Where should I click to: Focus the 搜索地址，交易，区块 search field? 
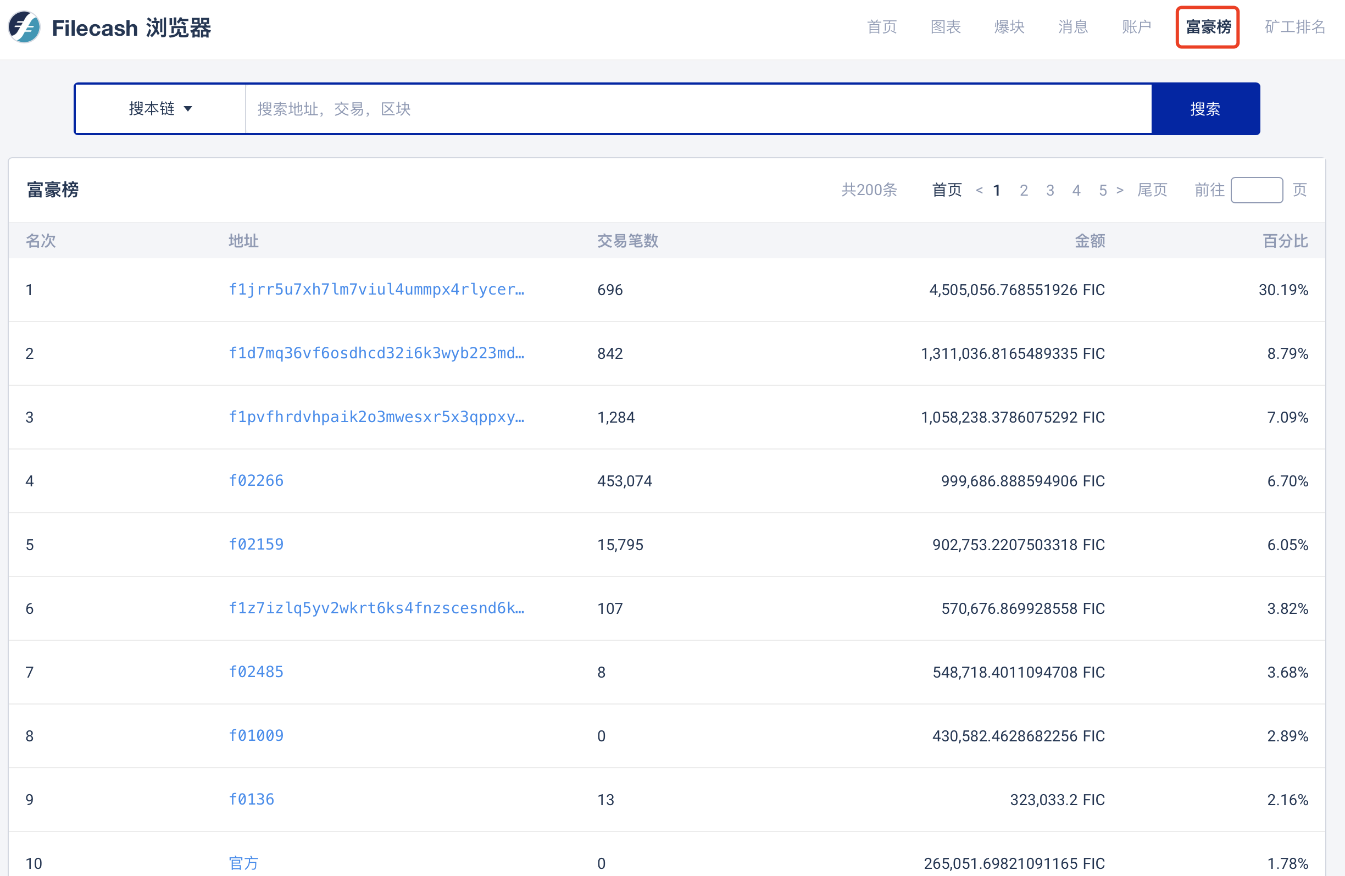coord(698,108)
